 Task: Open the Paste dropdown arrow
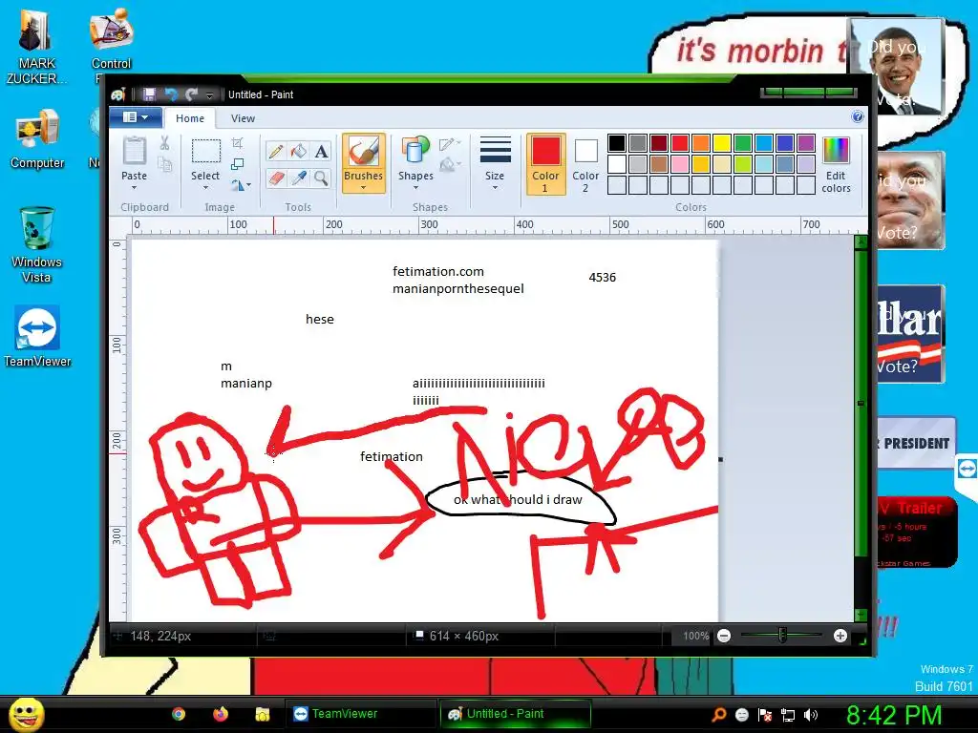click(x=134, y=187)
